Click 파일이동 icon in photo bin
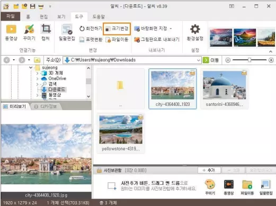 pos(247,187)
